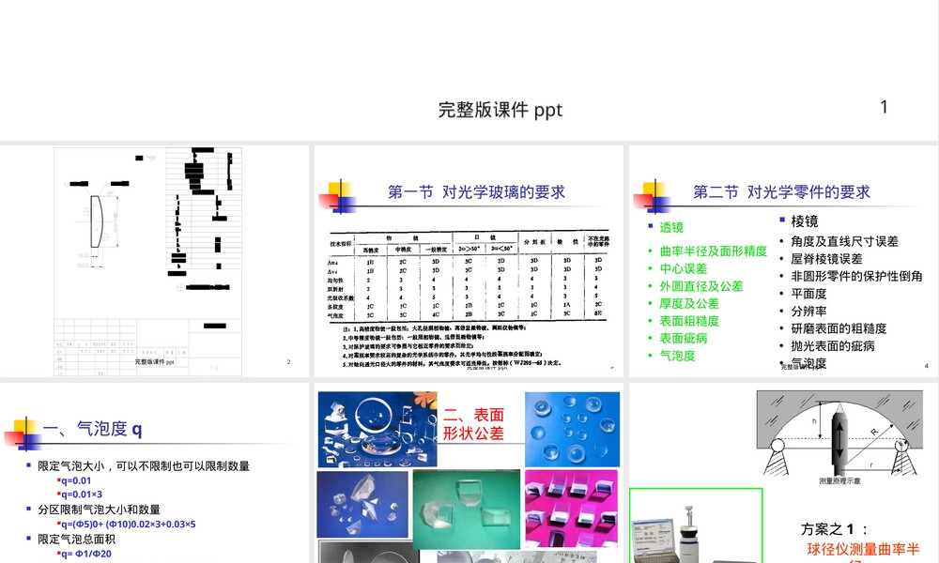
Task: Click the assorted optical lenses photo beside red title
Action: [377, 429]
